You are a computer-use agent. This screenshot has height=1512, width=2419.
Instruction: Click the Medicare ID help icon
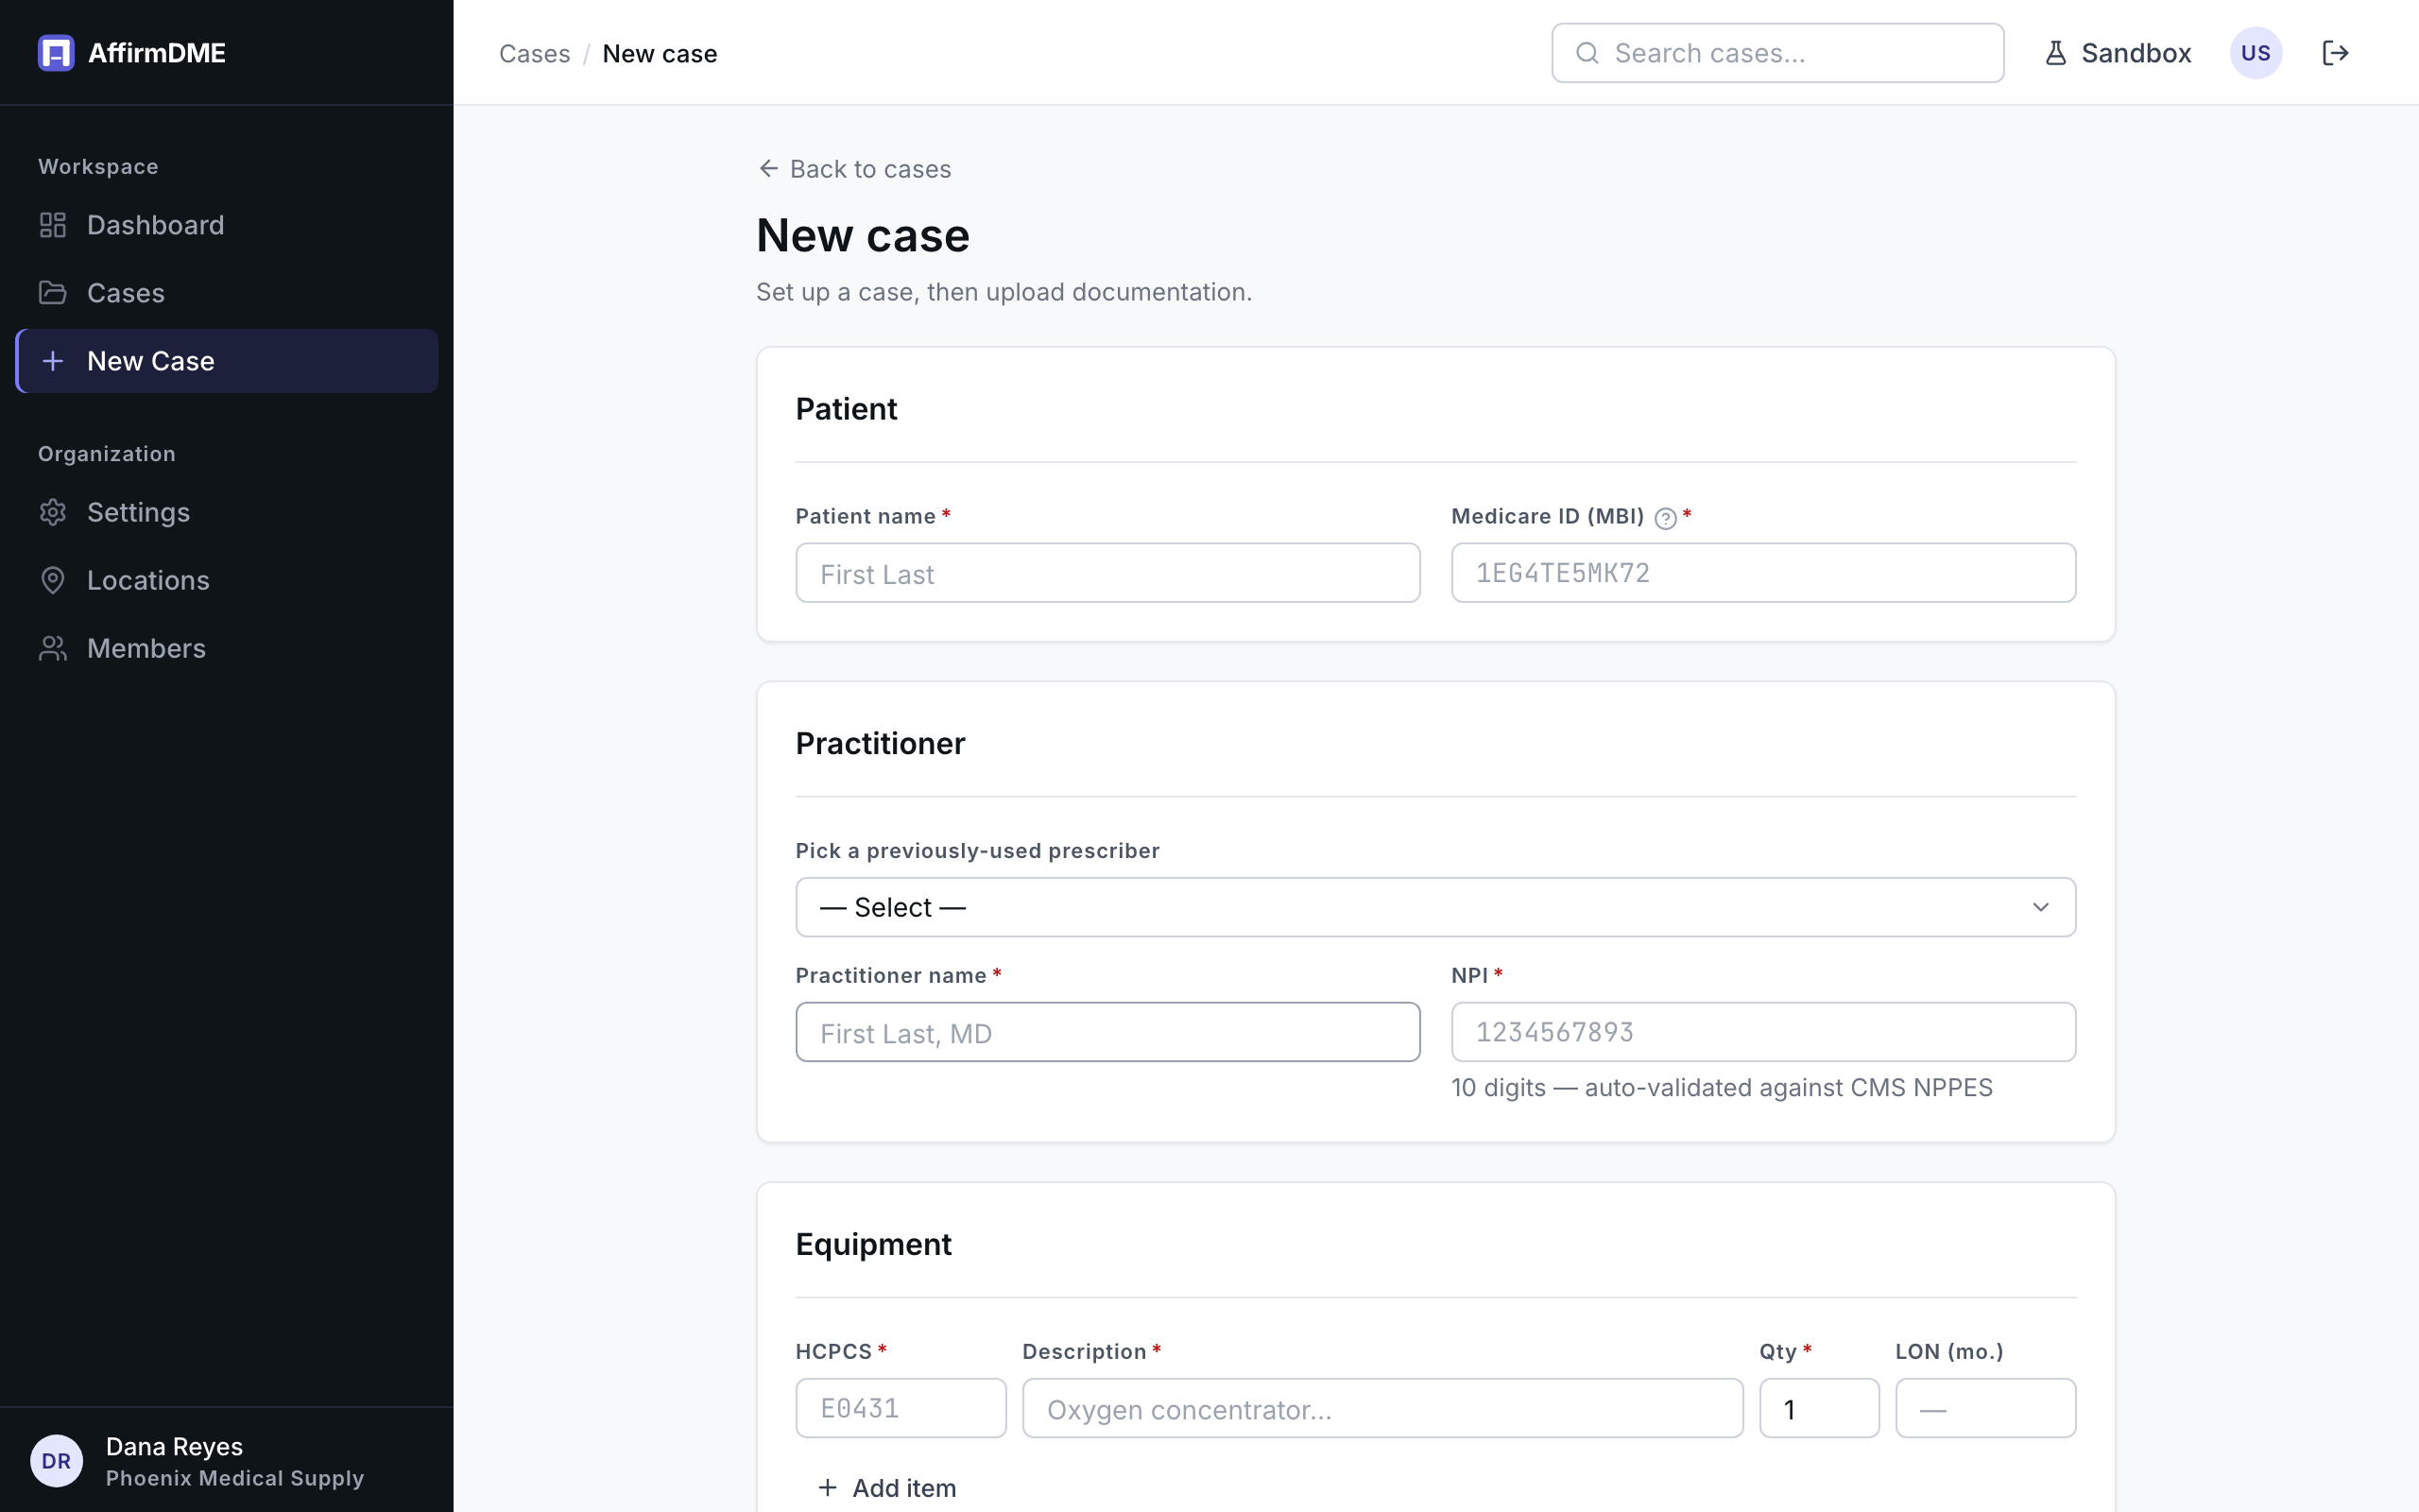pyautogui.click(x=1665, y=518)
